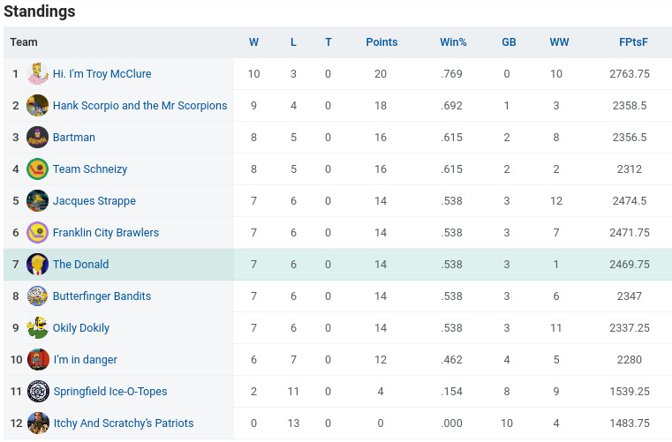This screenshot has width=672, height=442.
Task: Click Hi. I'm Troy McClure team avatar
Action: point(37,74)
